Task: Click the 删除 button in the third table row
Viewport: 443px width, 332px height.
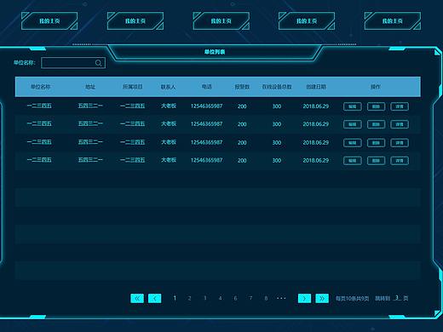Action: coord(376,143)
